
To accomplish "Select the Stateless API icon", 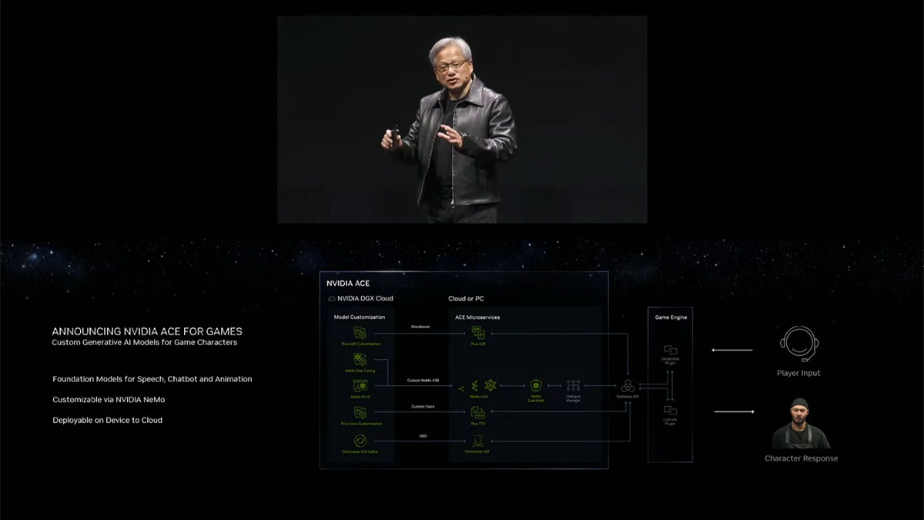I will pos(628,385).
